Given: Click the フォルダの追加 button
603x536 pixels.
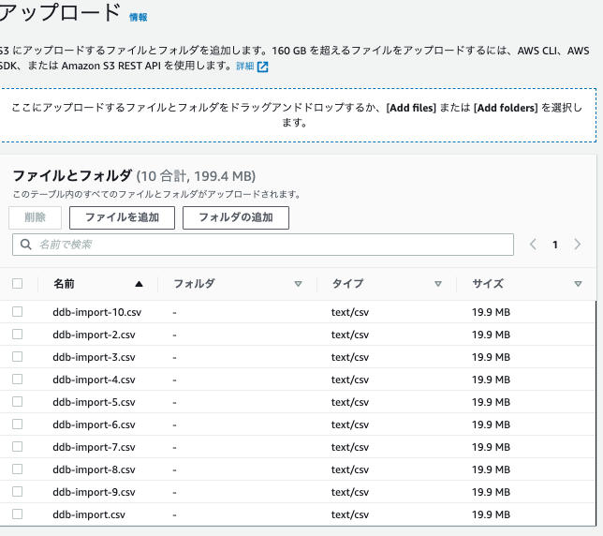Looking at the screenshot, I should pyautogui.click(x=236, y=217).
